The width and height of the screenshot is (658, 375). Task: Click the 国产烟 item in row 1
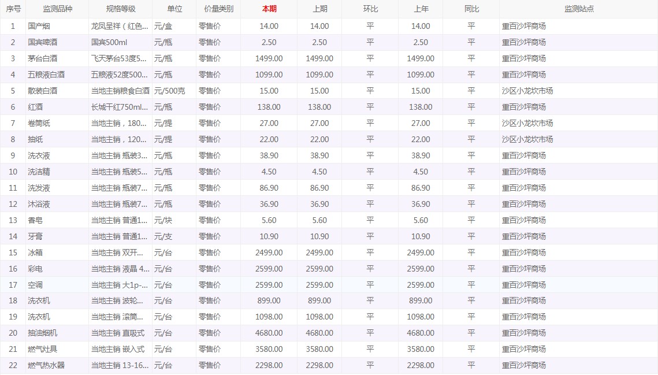pyautogui.click(x=39, y=26)
